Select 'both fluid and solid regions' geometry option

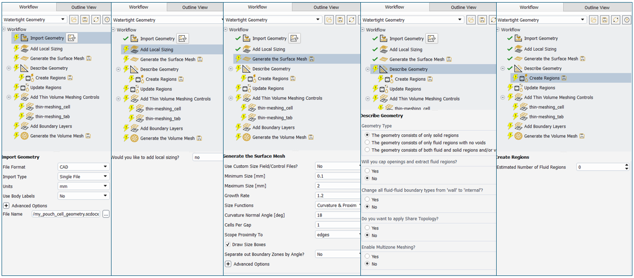pos(367,150)
